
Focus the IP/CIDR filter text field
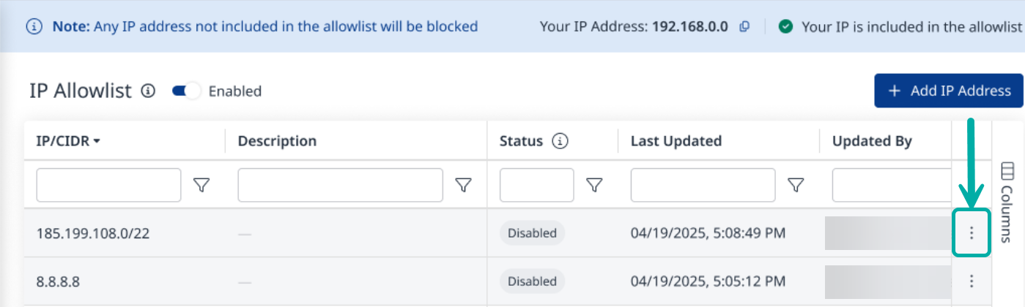(108, 186)
